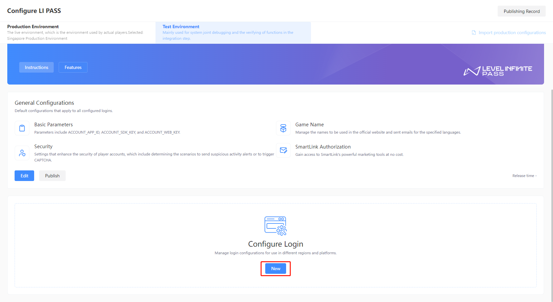Click the SmartLink 'Gain access' description

click(349, 154)
